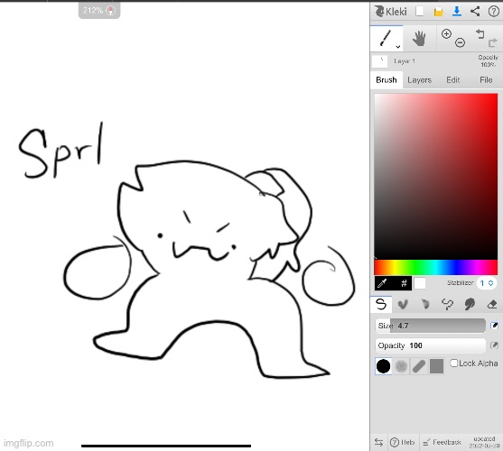Share the drawing with the share icon
This screenshot has width=503, height=451.
coord(475,12)
